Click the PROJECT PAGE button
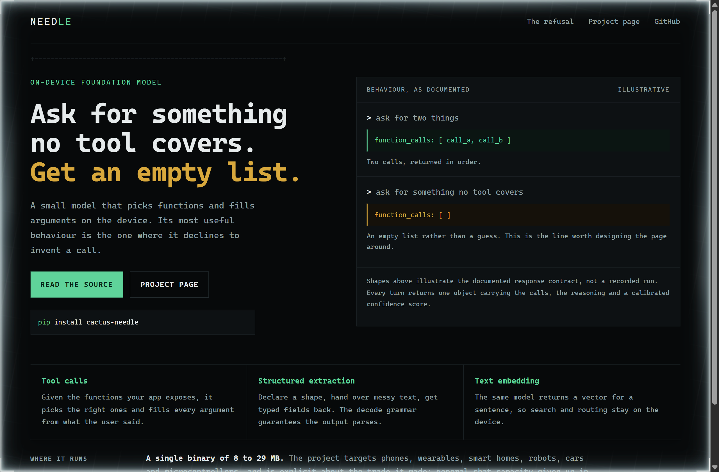719x472 pixels. tap(169, 284)
